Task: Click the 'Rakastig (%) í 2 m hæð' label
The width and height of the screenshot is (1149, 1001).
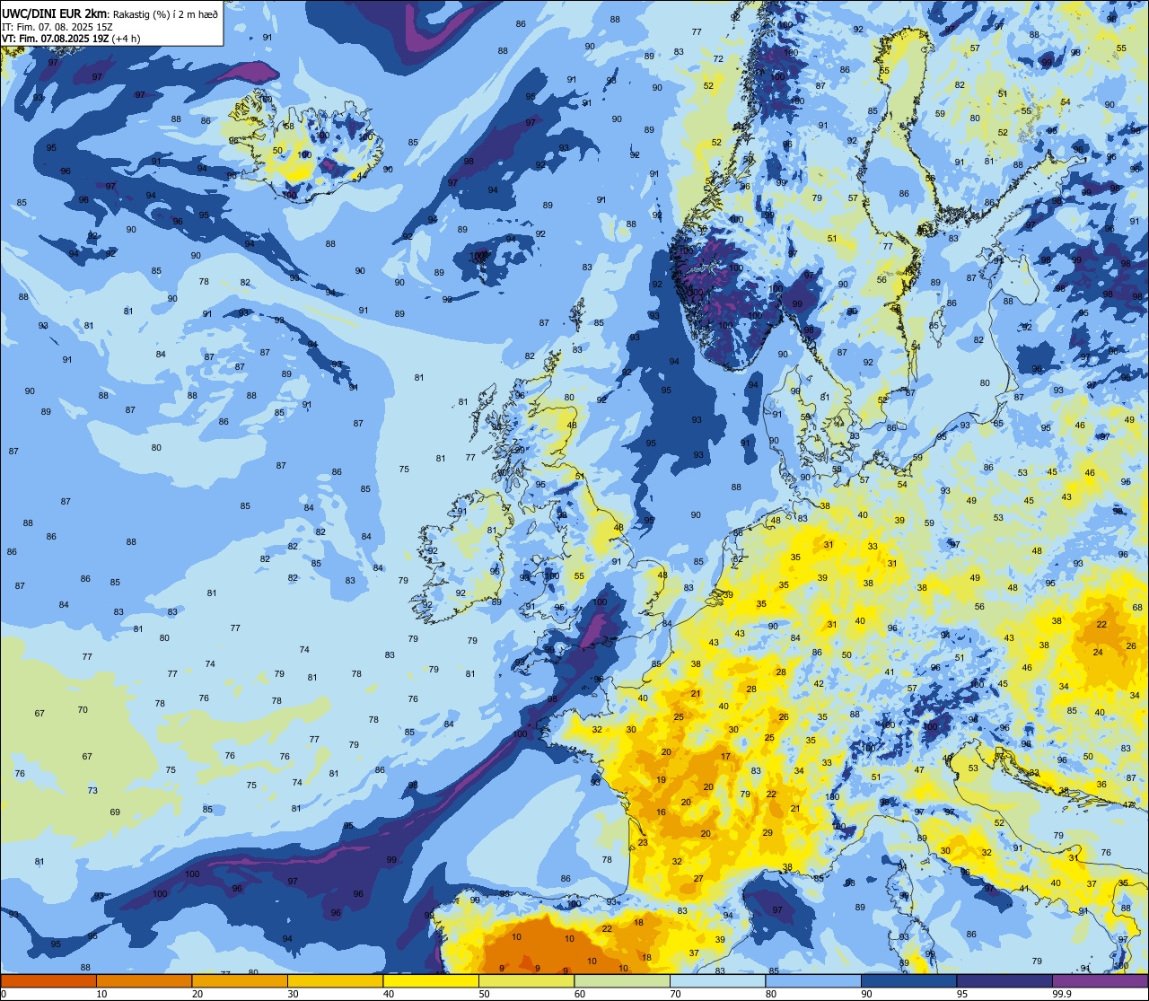Action: (164, 15)
